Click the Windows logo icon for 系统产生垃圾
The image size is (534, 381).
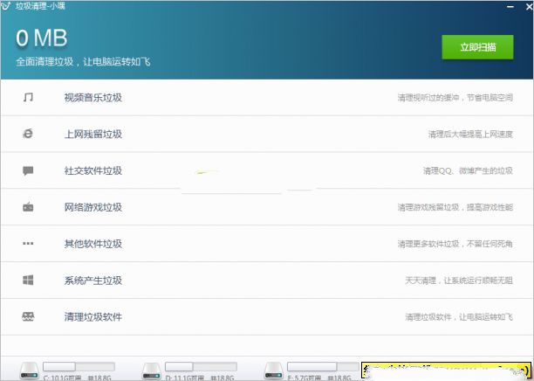point(28,281)
